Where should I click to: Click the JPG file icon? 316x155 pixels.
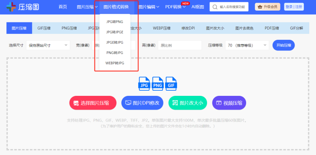point(144,84)
